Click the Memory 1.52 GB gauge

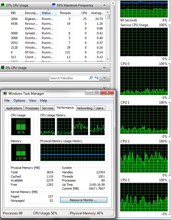(21, 152)
